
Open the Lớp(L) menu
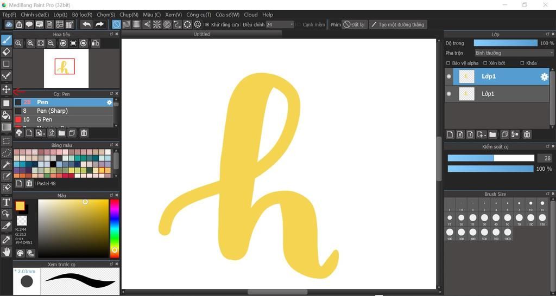coord(60,15)
